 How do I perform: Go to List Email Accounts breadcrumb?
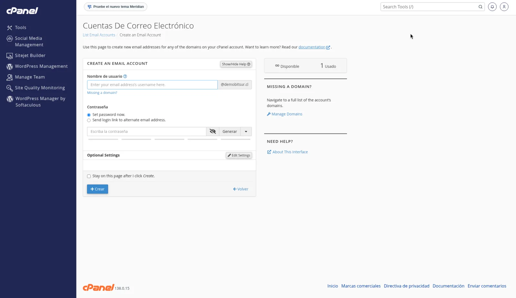99,35
